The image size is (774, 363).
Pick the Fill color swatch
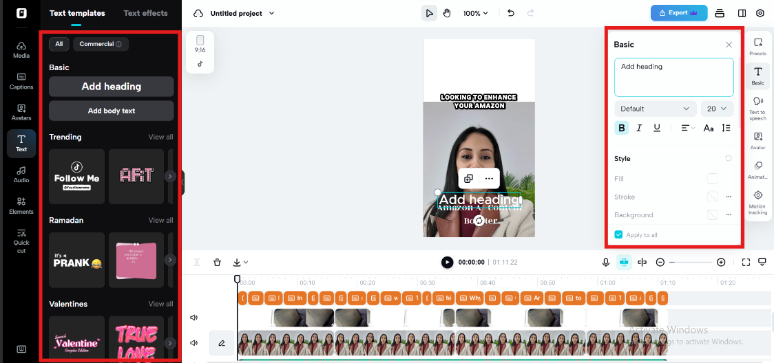pyautogui.click(x=712, y=179)
